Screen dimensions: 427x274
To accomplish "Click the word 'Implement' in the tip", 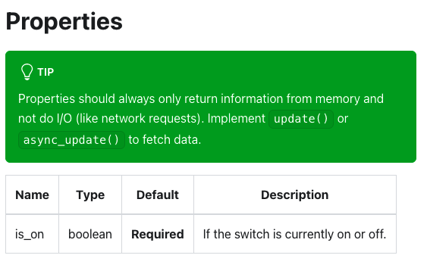I will point(237,119).
